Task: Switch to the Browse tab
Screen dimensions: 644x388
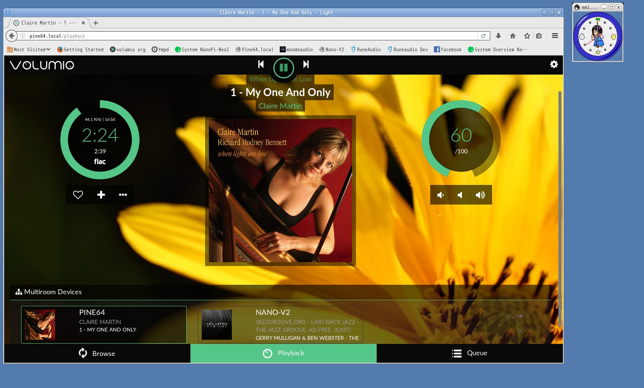Action: point(97,353)
